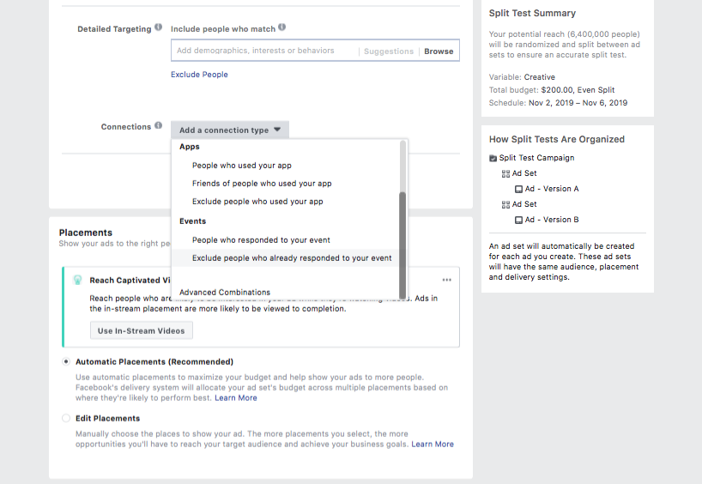Viewport: 702px width, 484px height.
Task: Click the Events section header in dropdown
Action: (x=192, y=221)
